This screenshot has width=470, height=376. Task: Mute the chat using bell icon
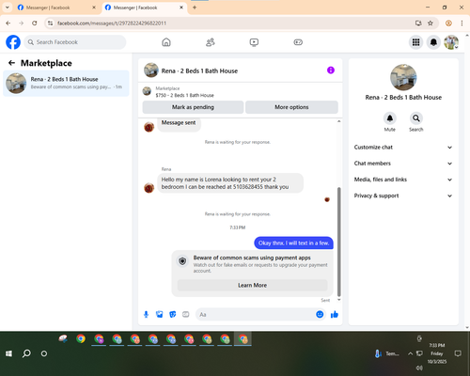[x=390, y=118]
